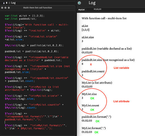Image resolution: width=145 pixels, height=136 pixels.
Task: Click the MyList attribute name cell
Action: [81, 10]
